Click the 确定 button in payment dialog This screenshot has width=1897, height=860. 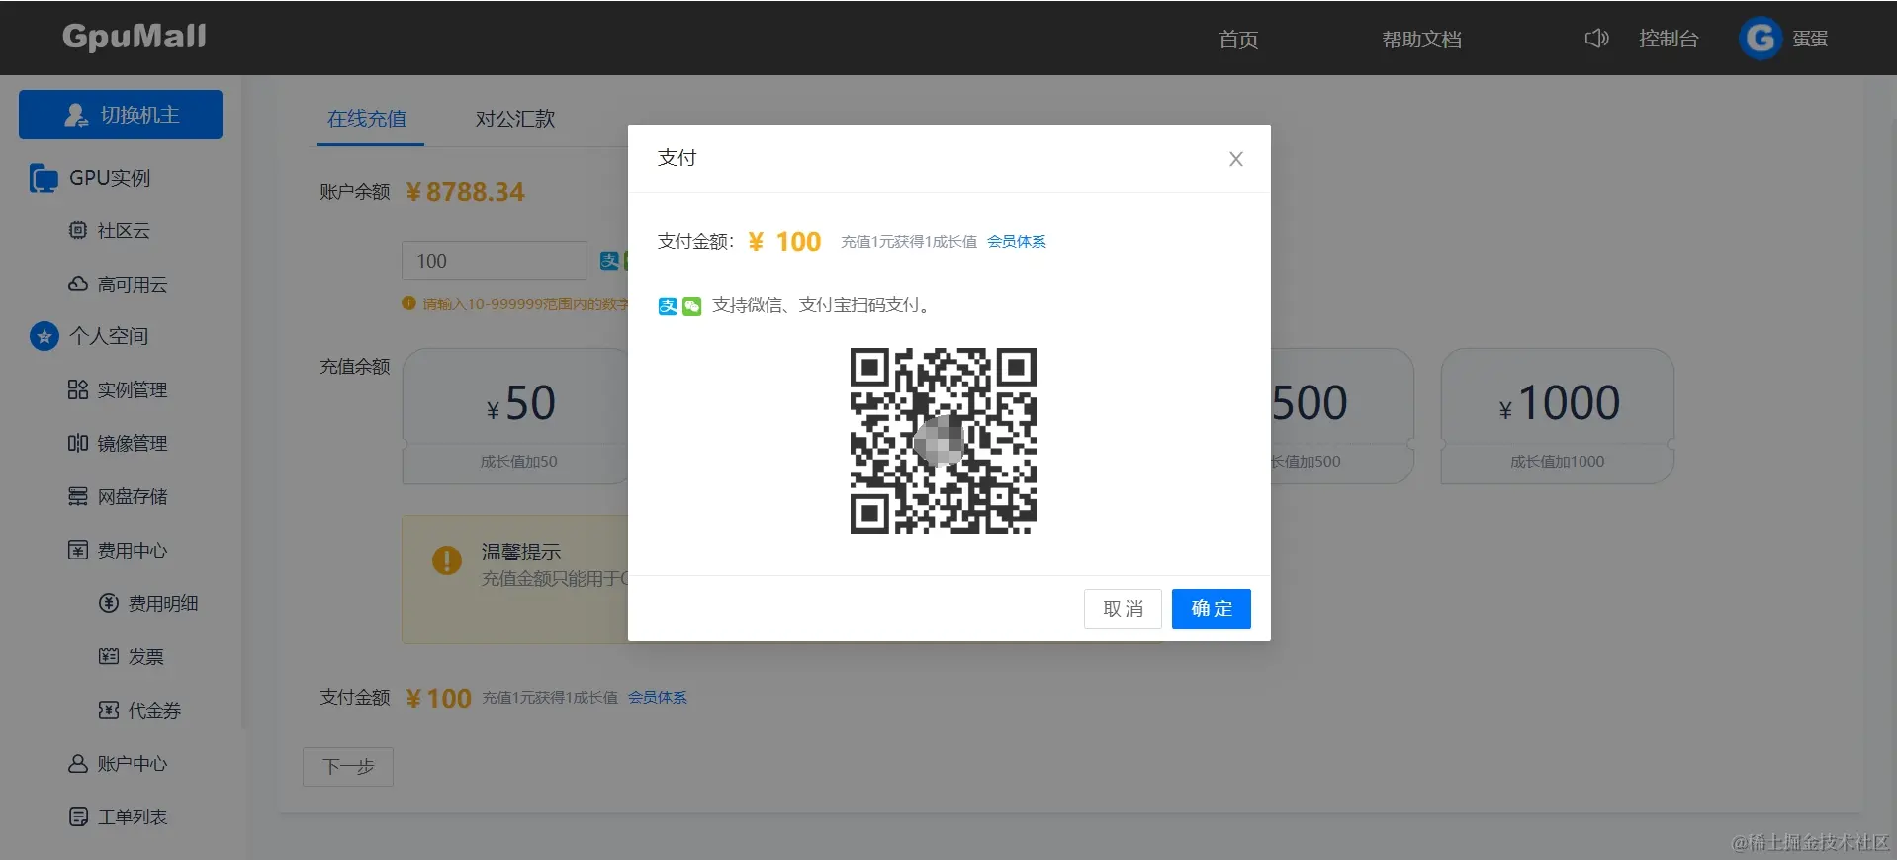(x=1211, y=609)
